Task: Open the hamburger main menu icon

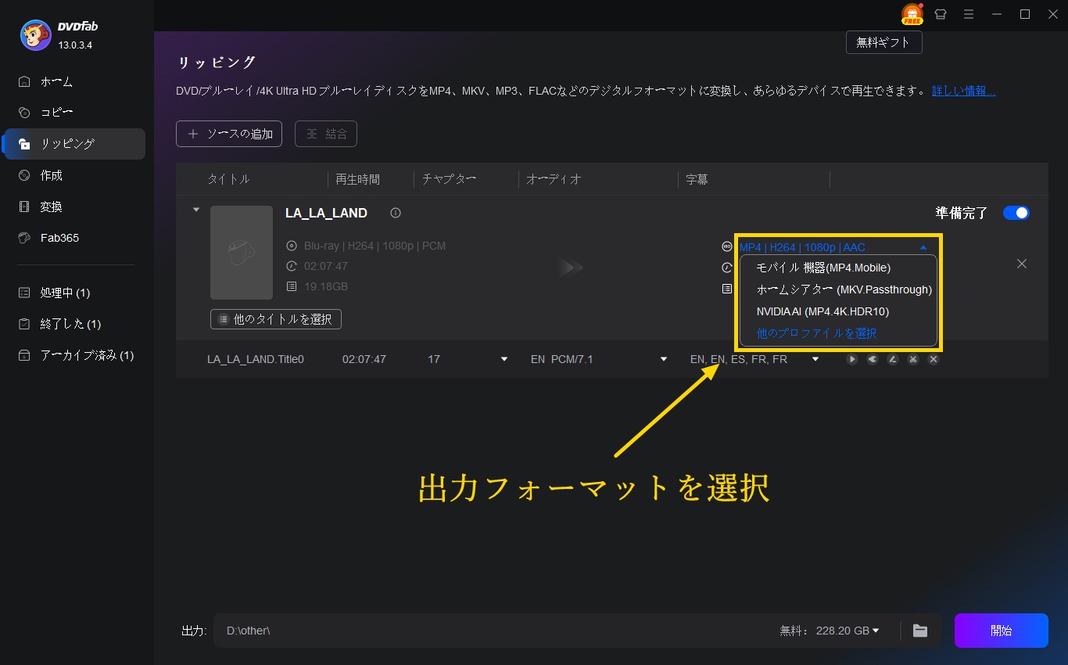Action: coord(969,14)
